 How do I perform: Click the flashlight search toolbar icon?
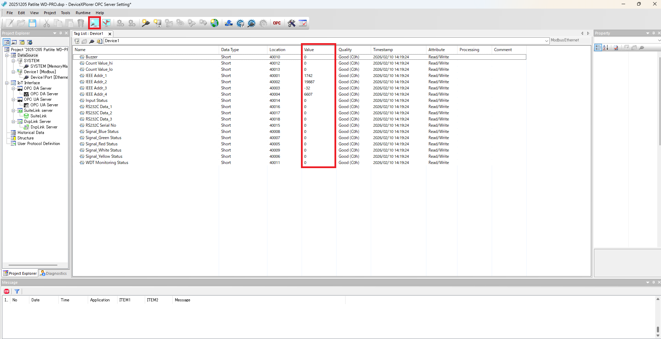tap(145, 23)
